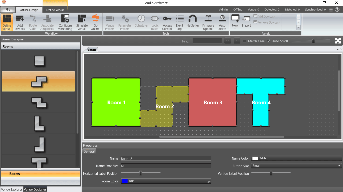Select the Route Audio tool
Viewport: 343px width, 192px height.
(33, 22)
